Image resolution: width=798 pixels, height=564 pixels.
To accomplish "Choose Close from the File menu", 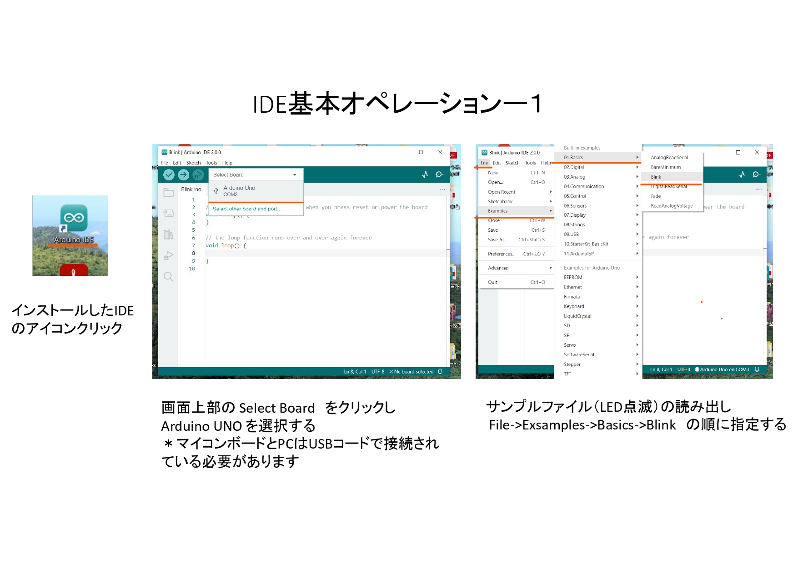I will tap(516, 220).
